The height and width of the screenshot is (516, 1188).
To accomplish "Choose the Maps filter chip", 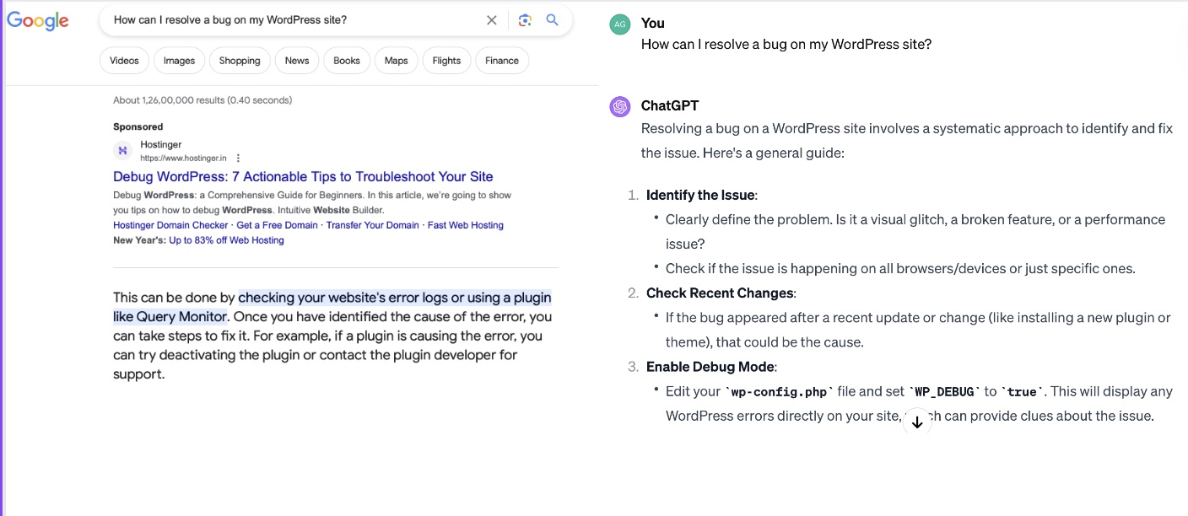I will coord(396,61).
